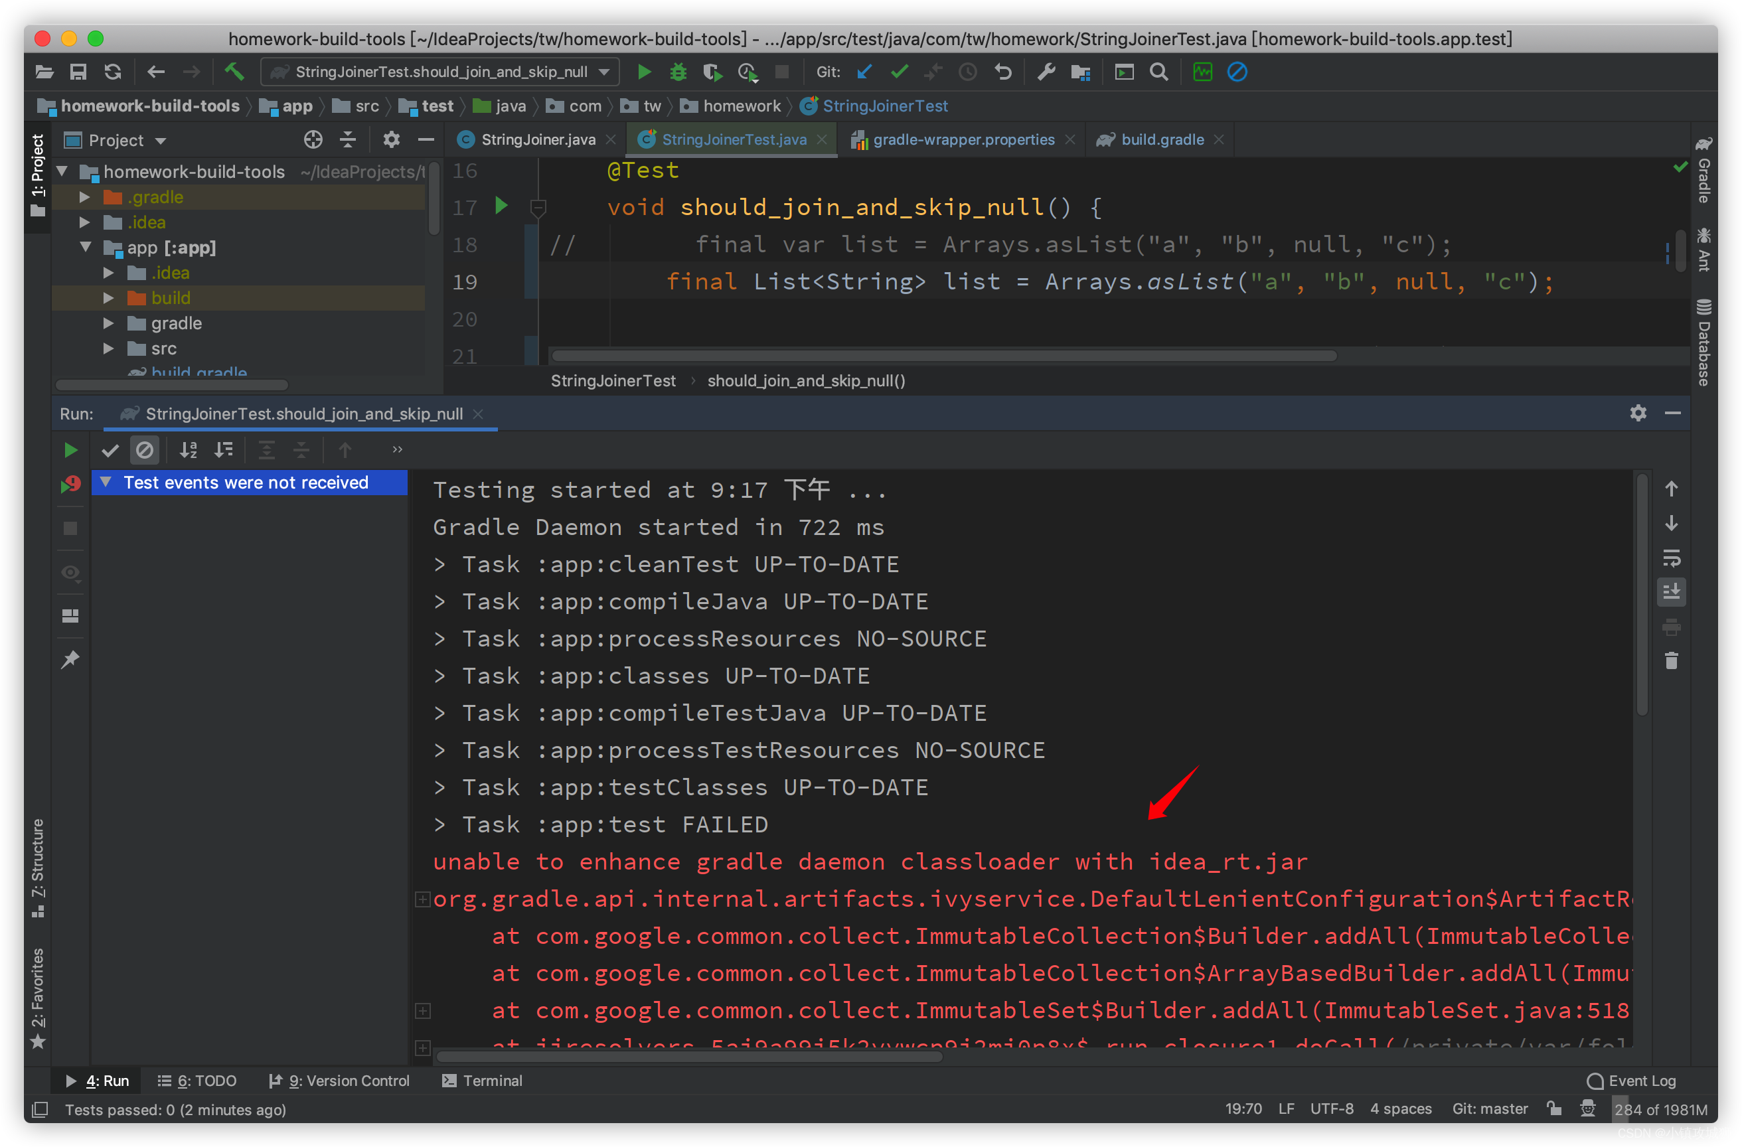Click Git: master branch in status bar
Viewport: 1742px width, 1147px height.
tap(1490, 1109)
